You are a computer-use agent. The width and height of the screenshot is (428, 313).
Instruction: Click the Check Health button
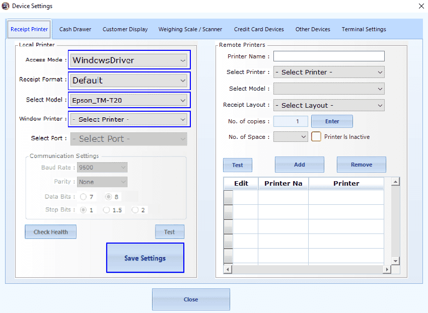50,231
